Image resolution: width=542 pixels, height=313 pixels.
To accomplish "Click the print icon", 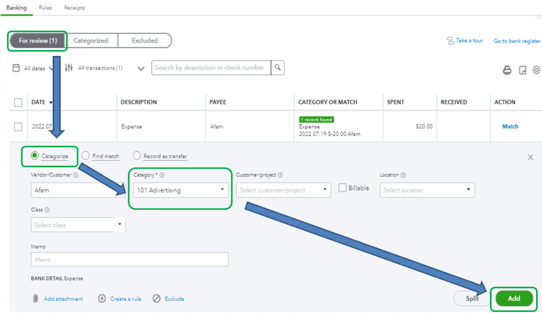I will [507, 70].
